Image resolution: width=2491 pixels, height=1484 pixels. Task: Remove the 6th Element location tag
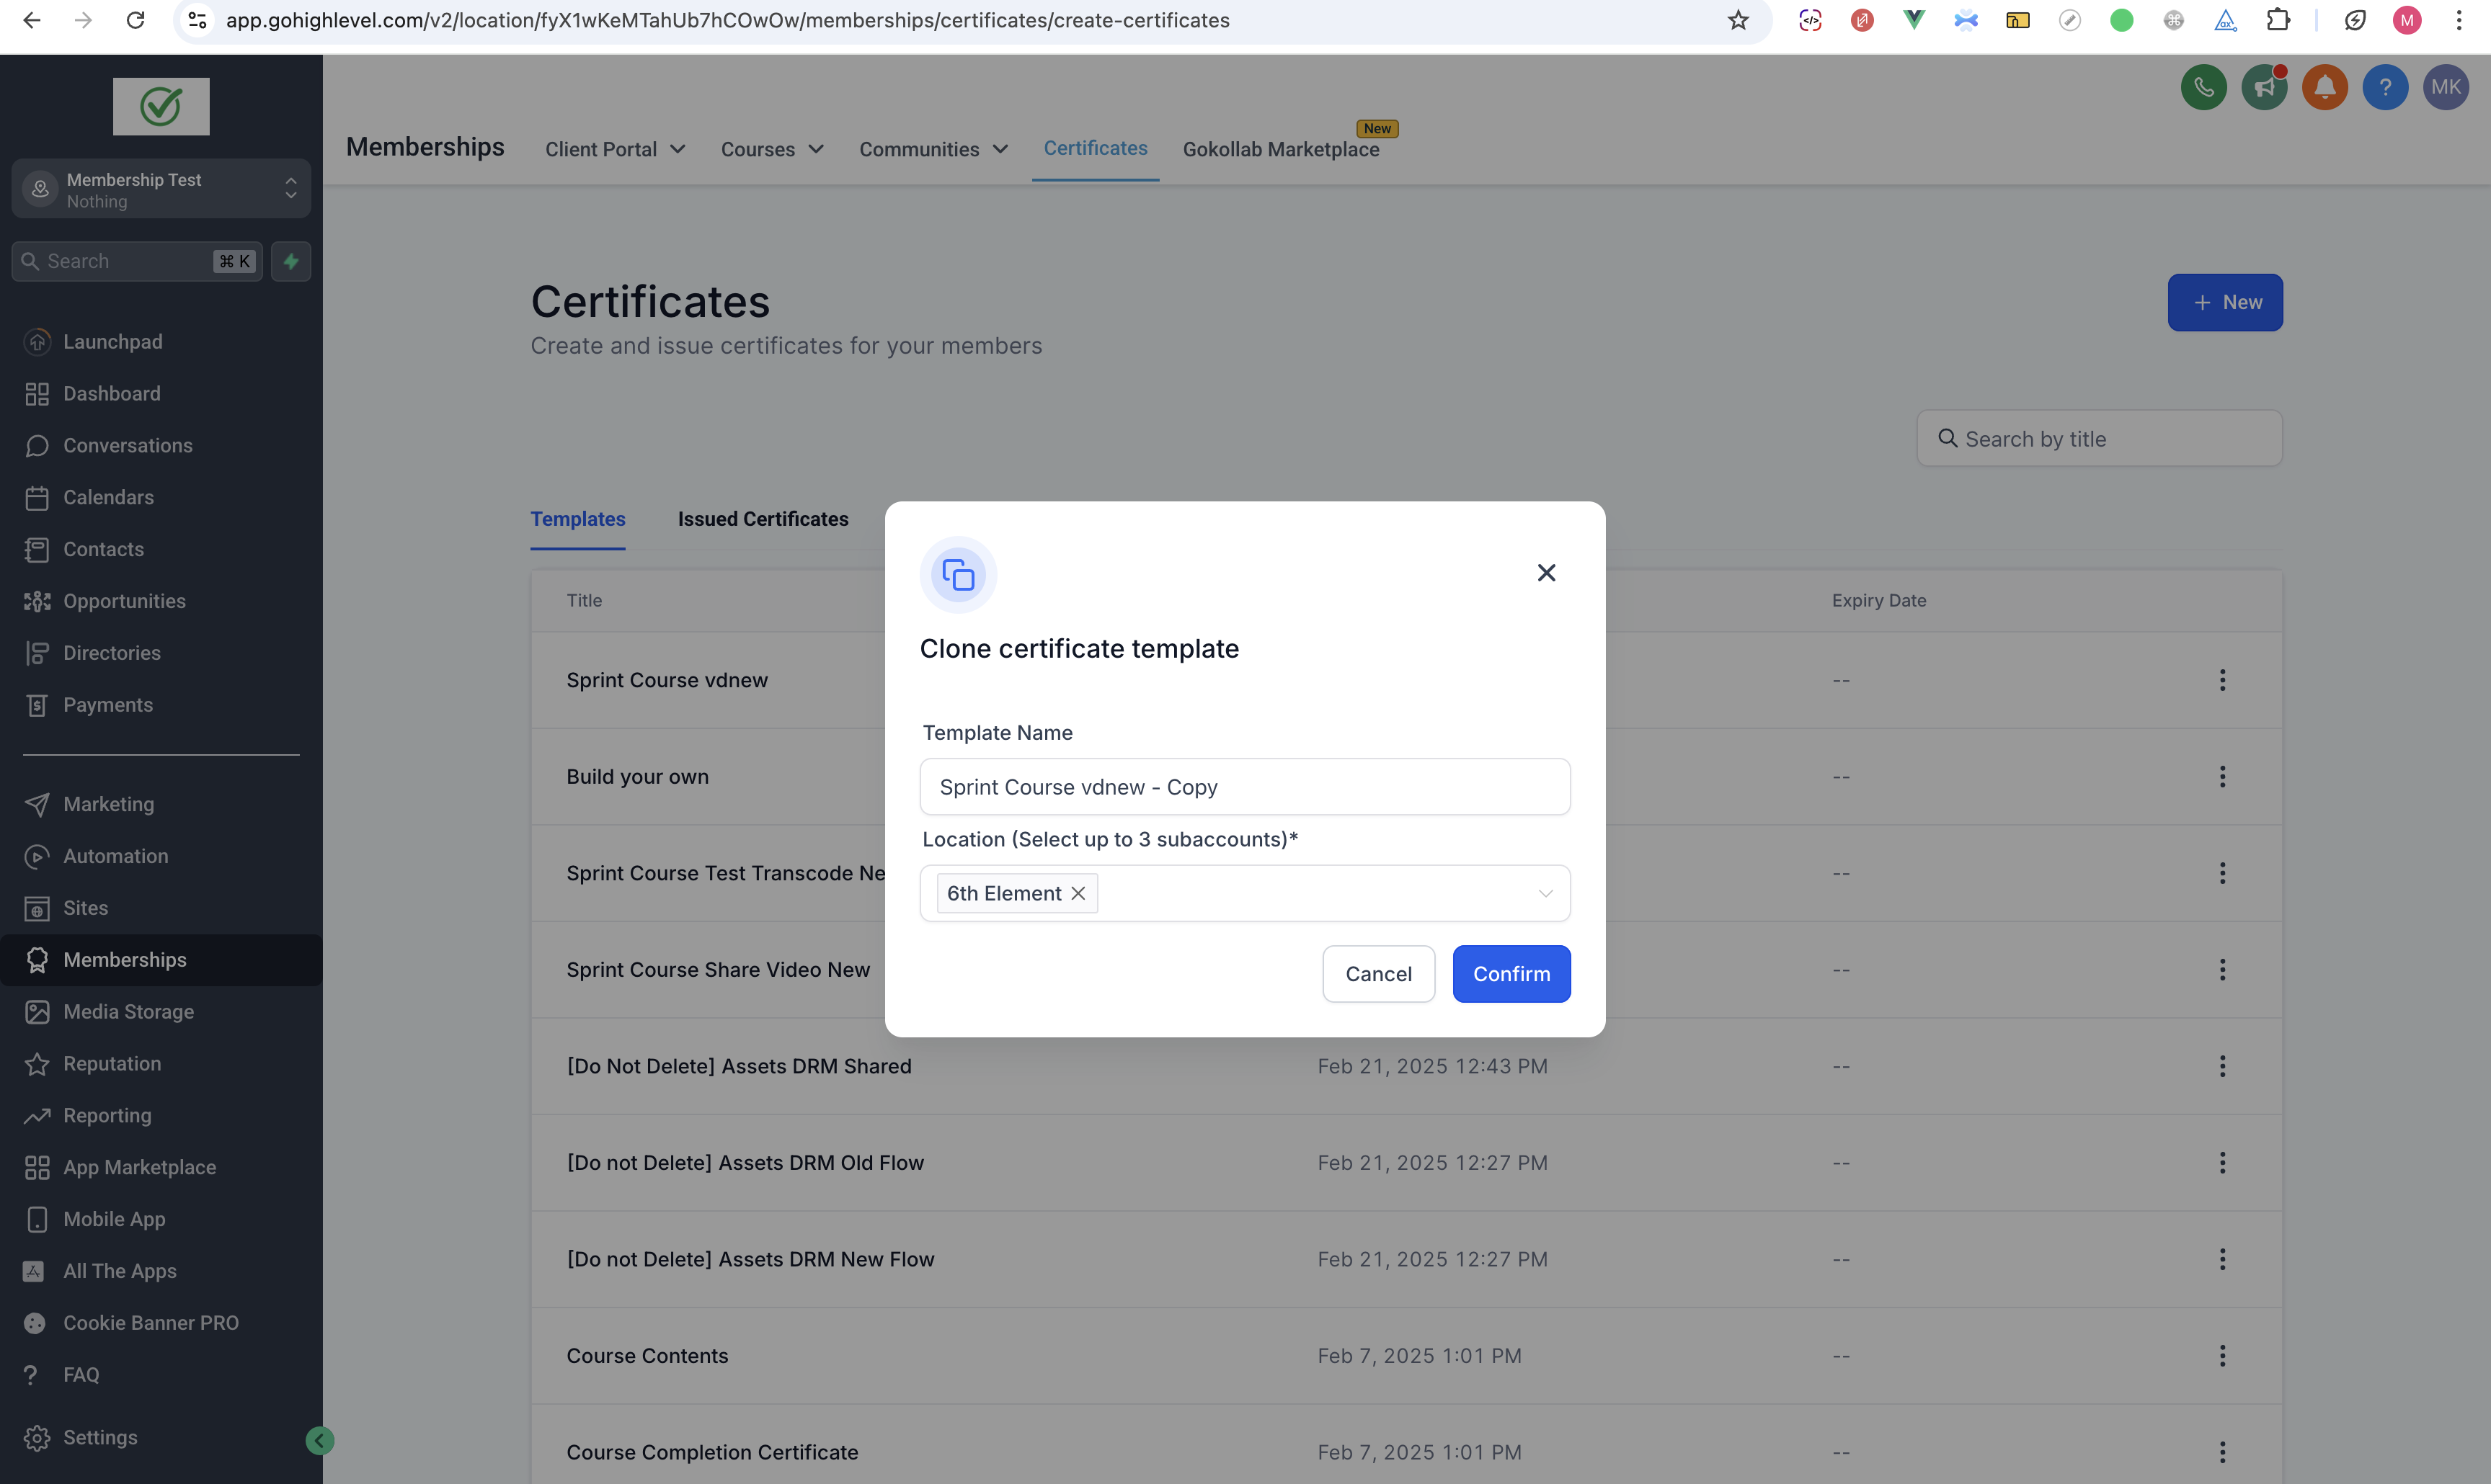1078,894
